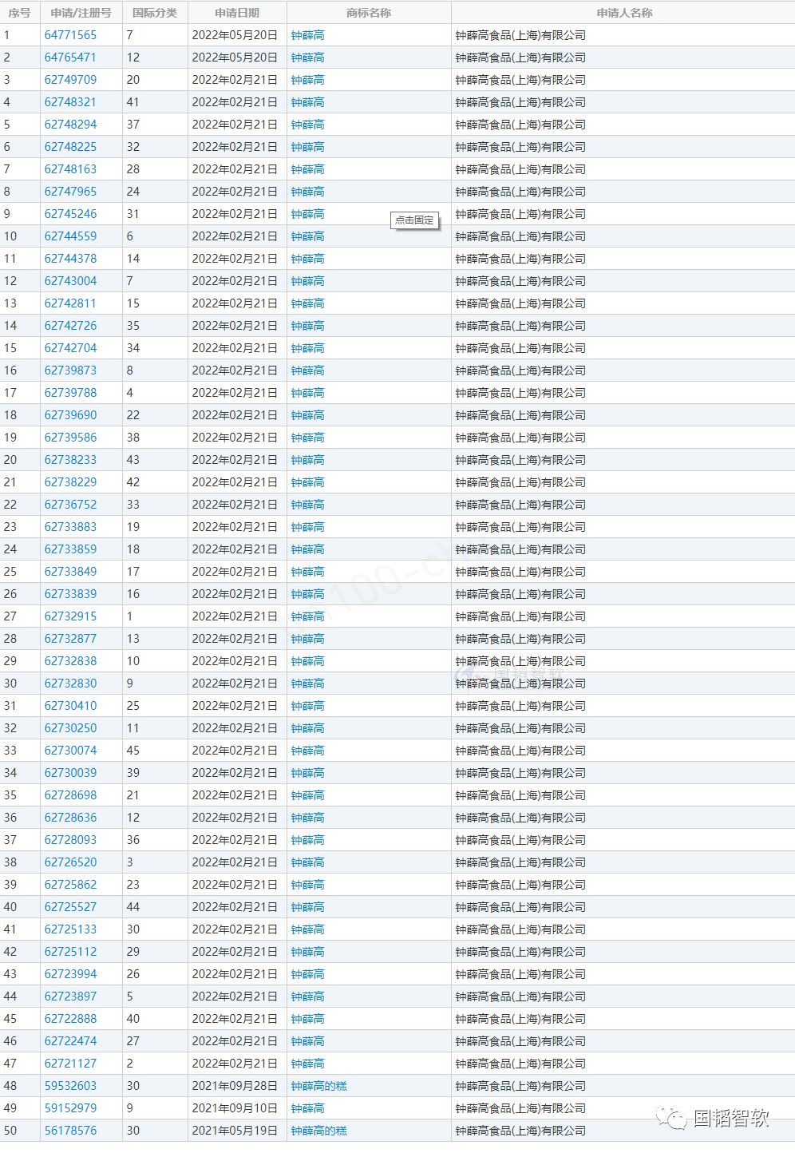Open application number 62748321
Viewport: 795px width, 1153px height.
point(70,102)
